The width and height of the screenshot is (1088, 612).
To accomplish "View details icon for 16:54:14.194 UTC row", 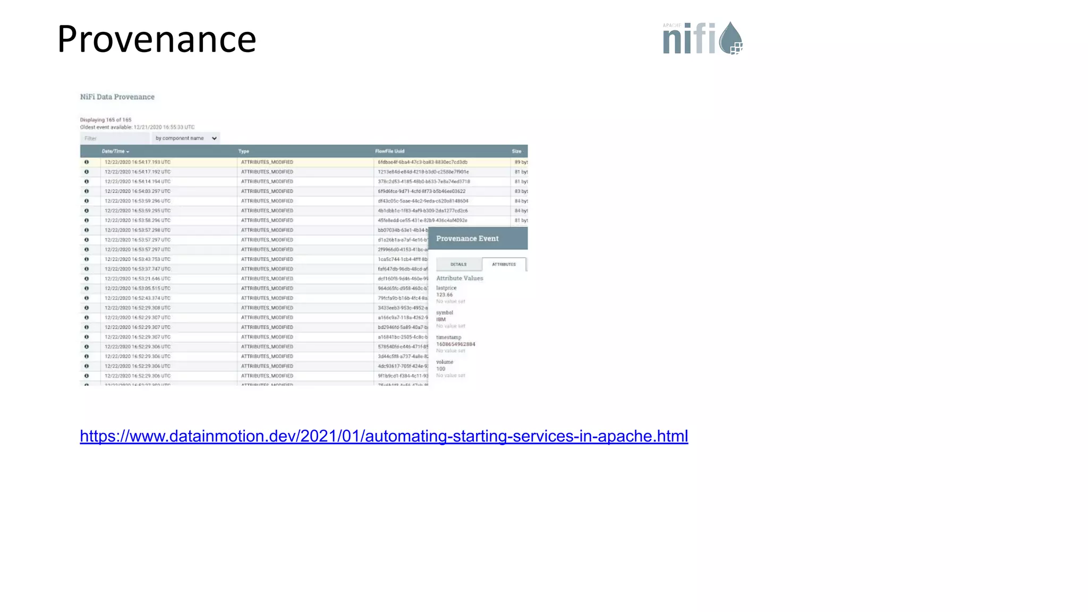I will pyautogui.click(x=87, y=182).
